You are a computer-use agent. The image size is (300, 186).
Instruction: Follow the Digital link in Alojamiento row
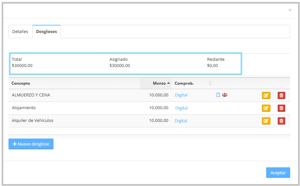click(x=181, y=108)
